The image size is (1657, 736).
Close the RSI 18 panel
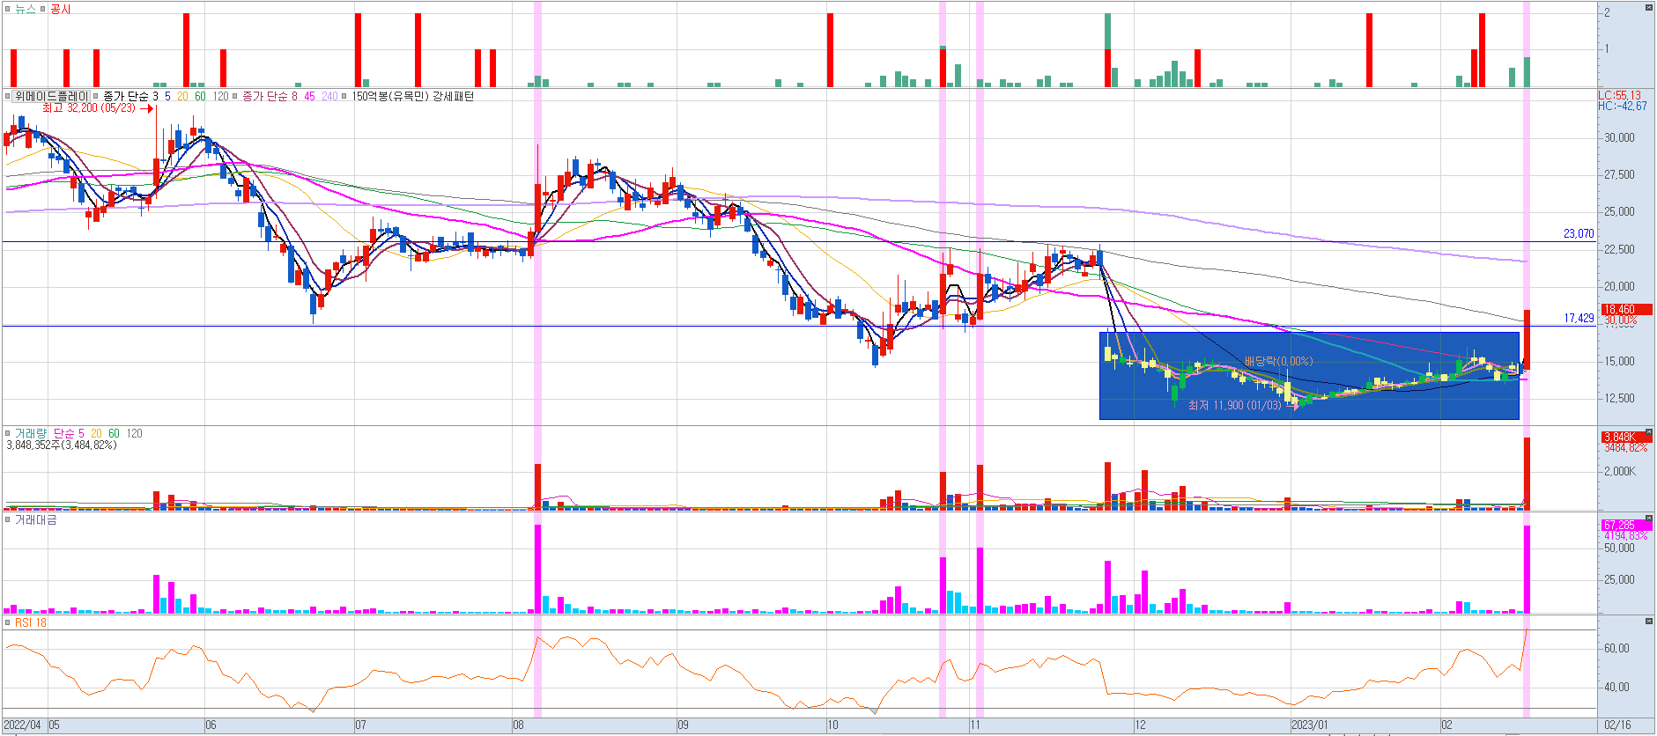point(1649,622)
